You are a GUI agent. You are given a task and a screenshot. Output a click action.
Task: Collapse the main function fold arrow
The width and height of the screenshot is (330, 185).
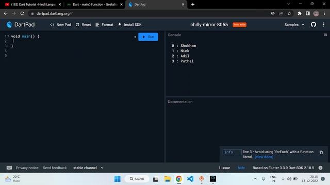coord(8,36)
